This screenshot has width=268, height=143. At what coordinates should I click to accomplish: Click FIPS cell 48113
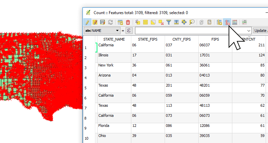pos(215,108)
